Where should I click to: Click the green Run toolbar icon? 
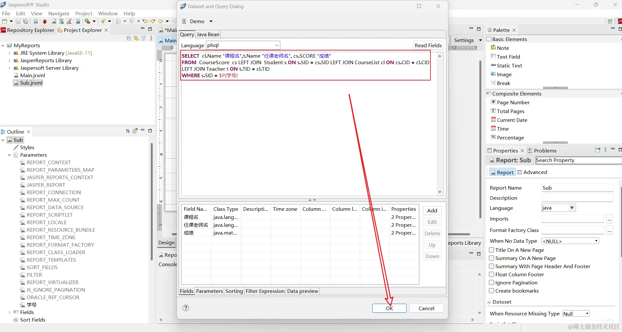coord(87,21)
